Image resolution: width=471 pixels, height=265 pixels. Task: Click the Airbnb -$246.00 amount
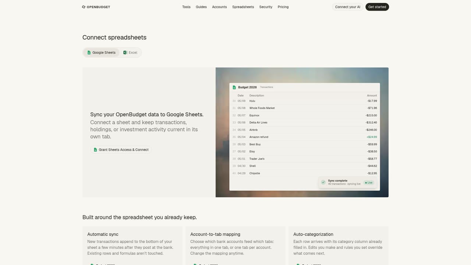pyautogui.click(x=371, y=130)
